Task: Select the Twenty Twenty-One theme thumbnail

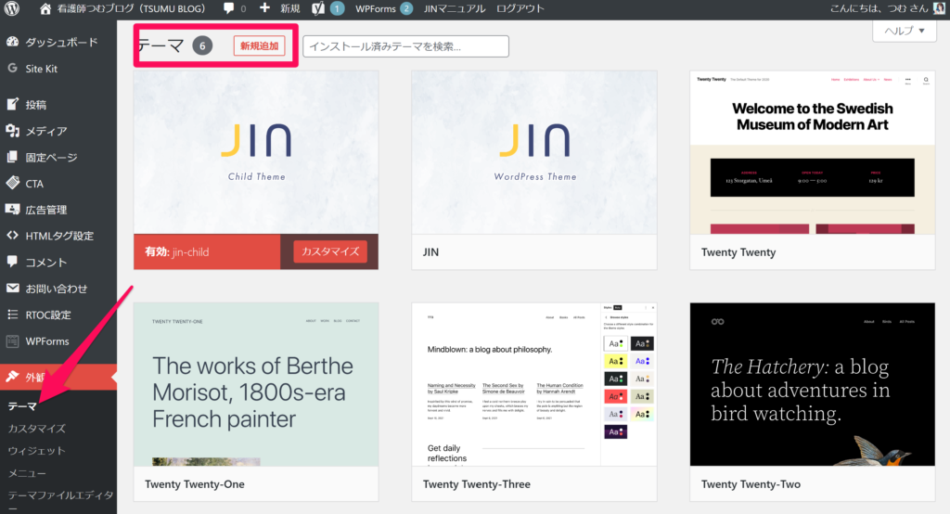Action: 256,384
